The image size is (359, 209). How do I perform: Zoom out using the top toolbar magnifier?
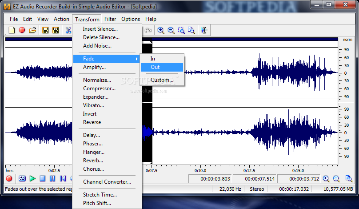(x=171, y=30)
